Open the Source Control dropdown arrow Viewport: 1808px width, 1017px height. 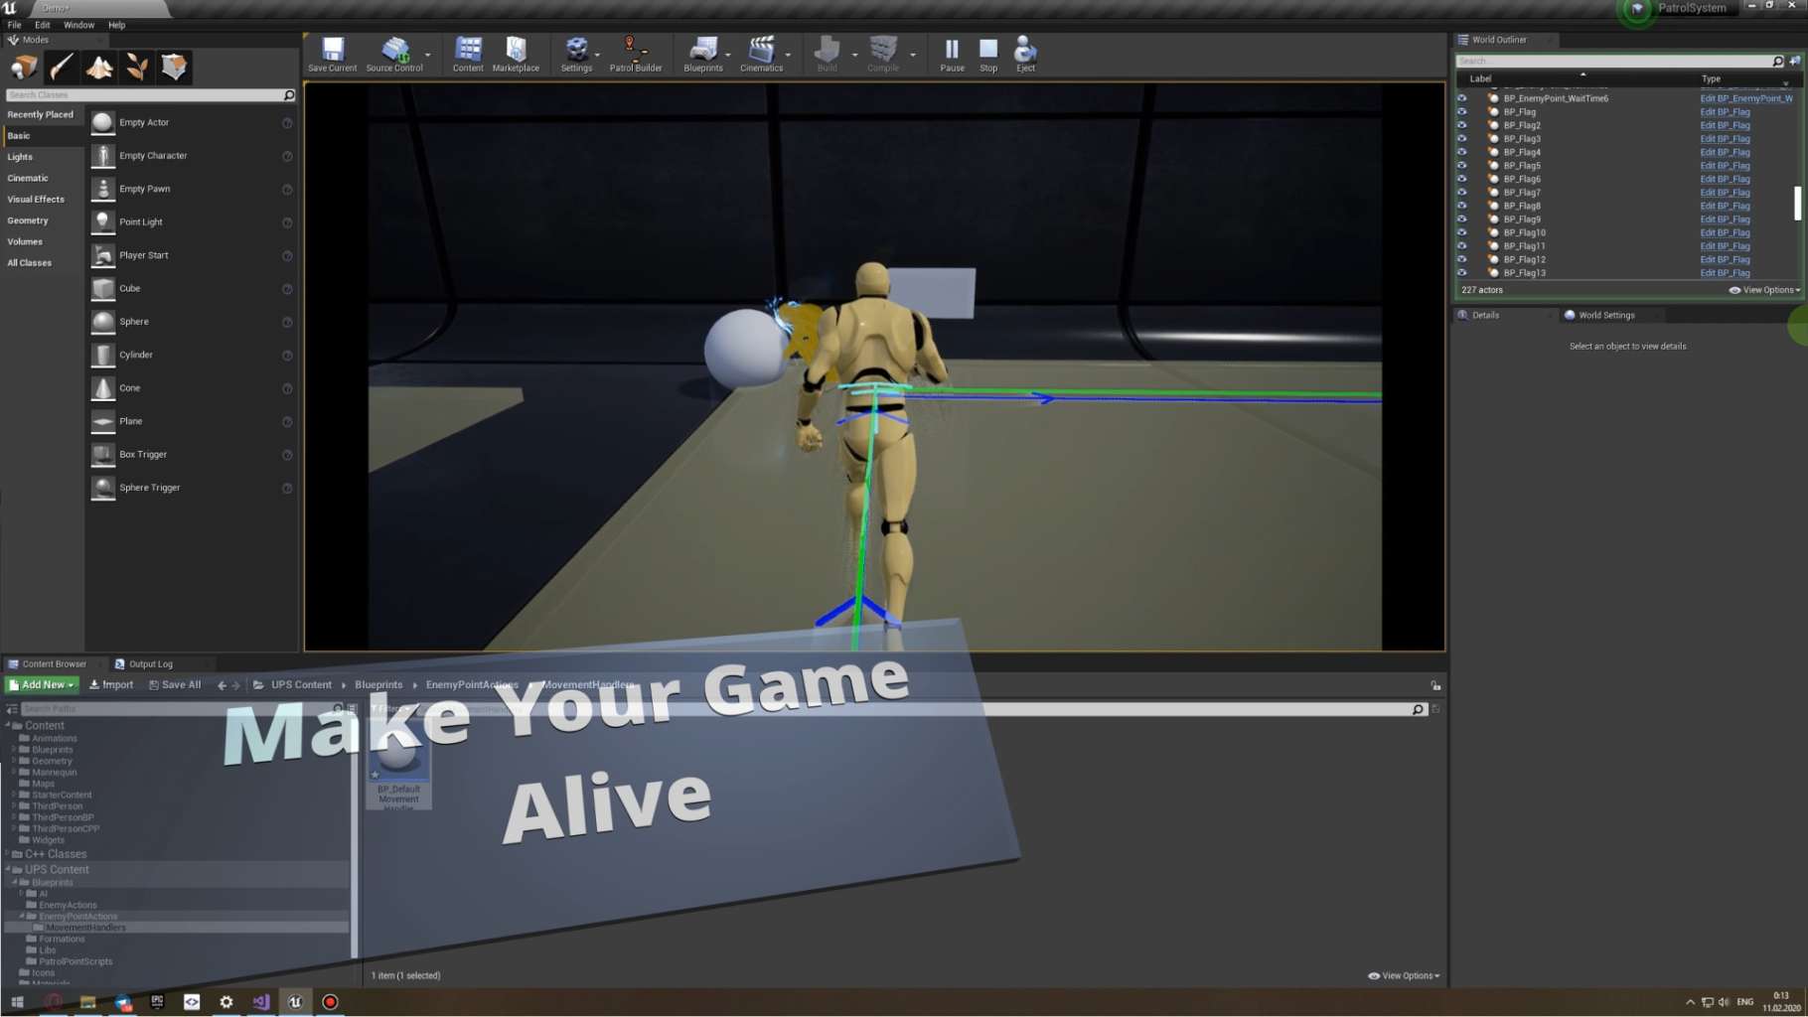click(x=428, y=55)
